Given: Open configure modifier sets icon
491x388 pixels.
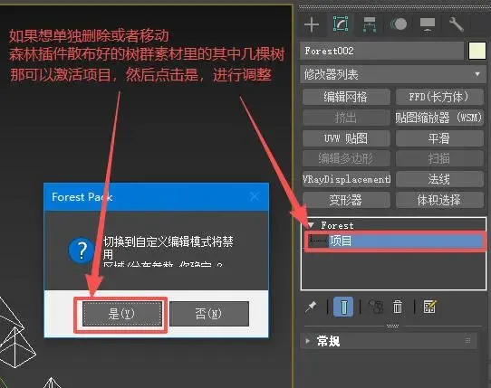Looking at the screenshot, I should [429, 307].
